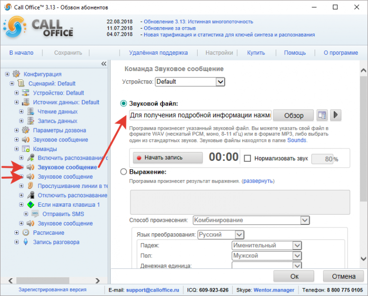Viewport: 368px width, 296px height.
Task: Click the normalization percent field showing 80
Action: (x=322, y=159)
